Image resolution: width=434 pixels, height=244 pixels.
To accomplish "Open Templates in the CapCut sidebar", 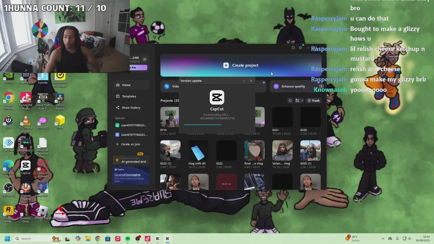I will 131,96.
